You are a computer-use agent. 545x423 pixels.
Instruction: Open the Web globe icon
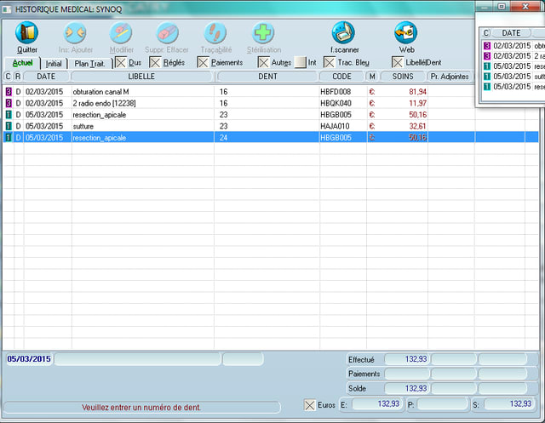[406, 34]
